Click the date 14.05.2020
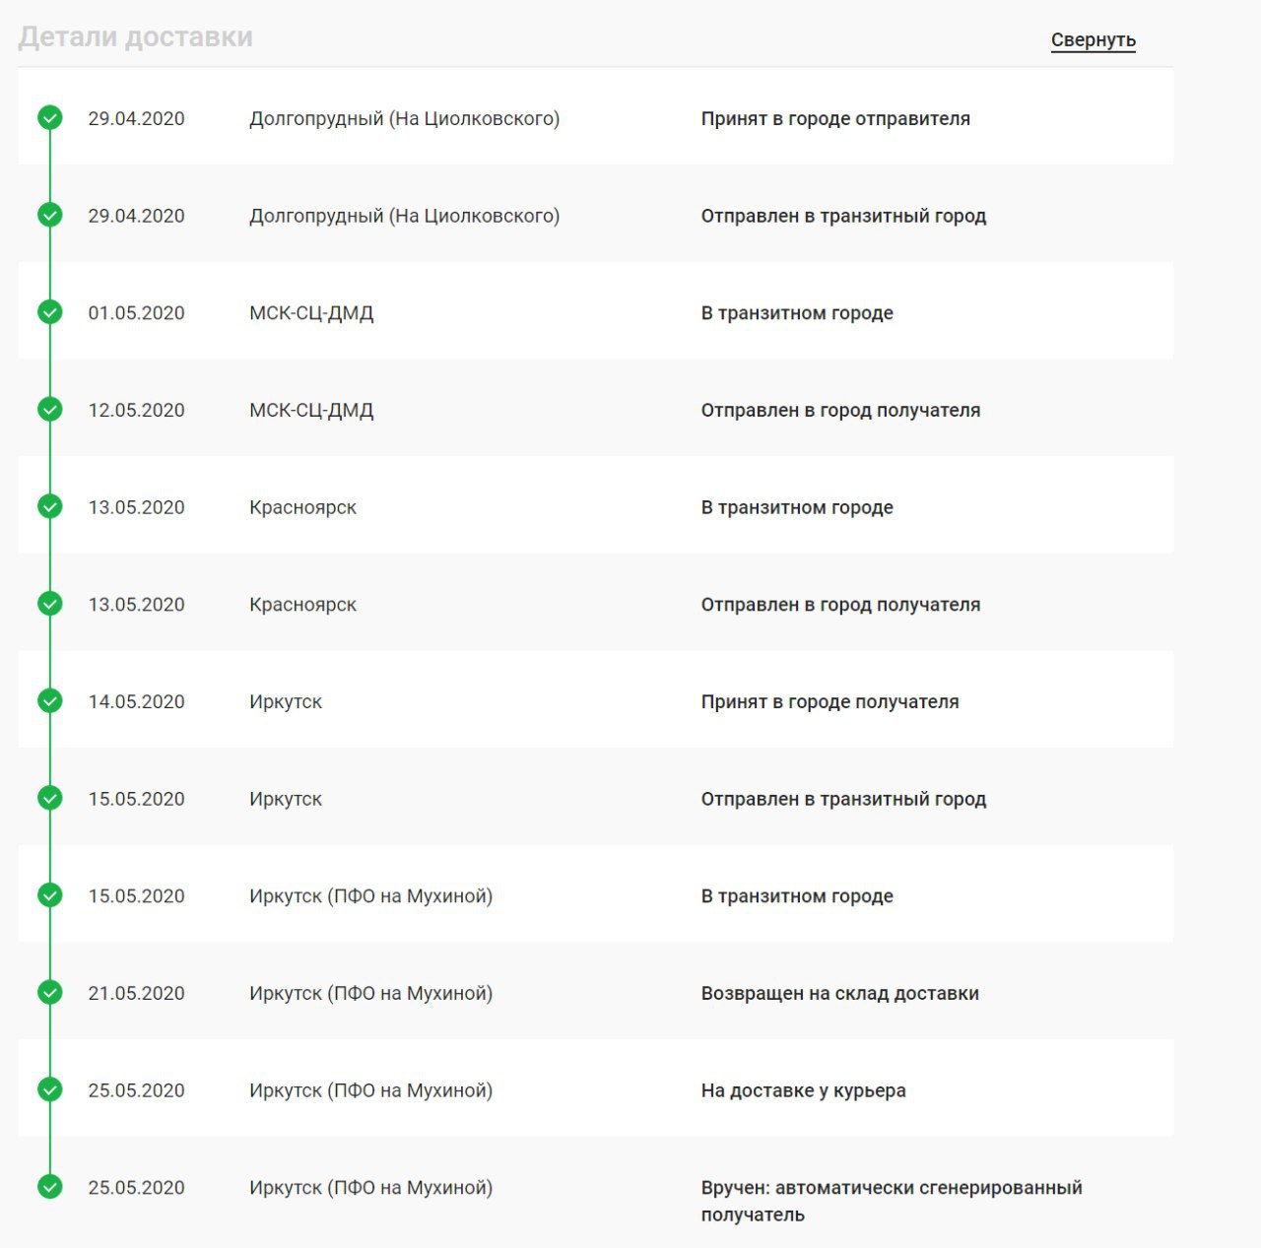This screenshot has height=1248, width=1261. (136, 702)
